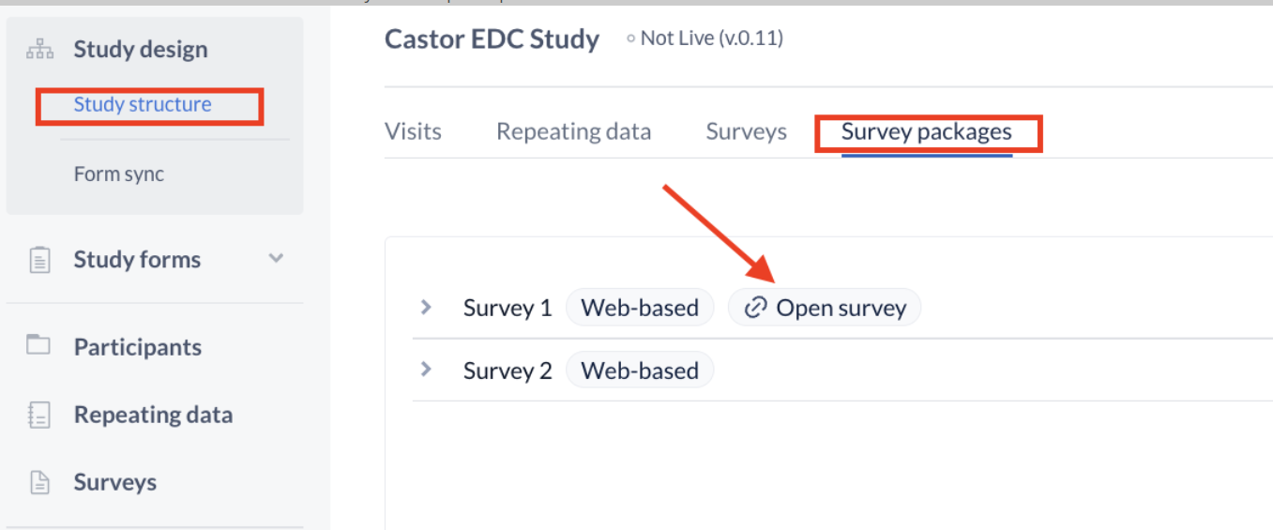This screenshot has height=530, width=1273.
Task: Click the Surveys document icon in sidebar
Action: pyautogui.click(x=38, y=482)
